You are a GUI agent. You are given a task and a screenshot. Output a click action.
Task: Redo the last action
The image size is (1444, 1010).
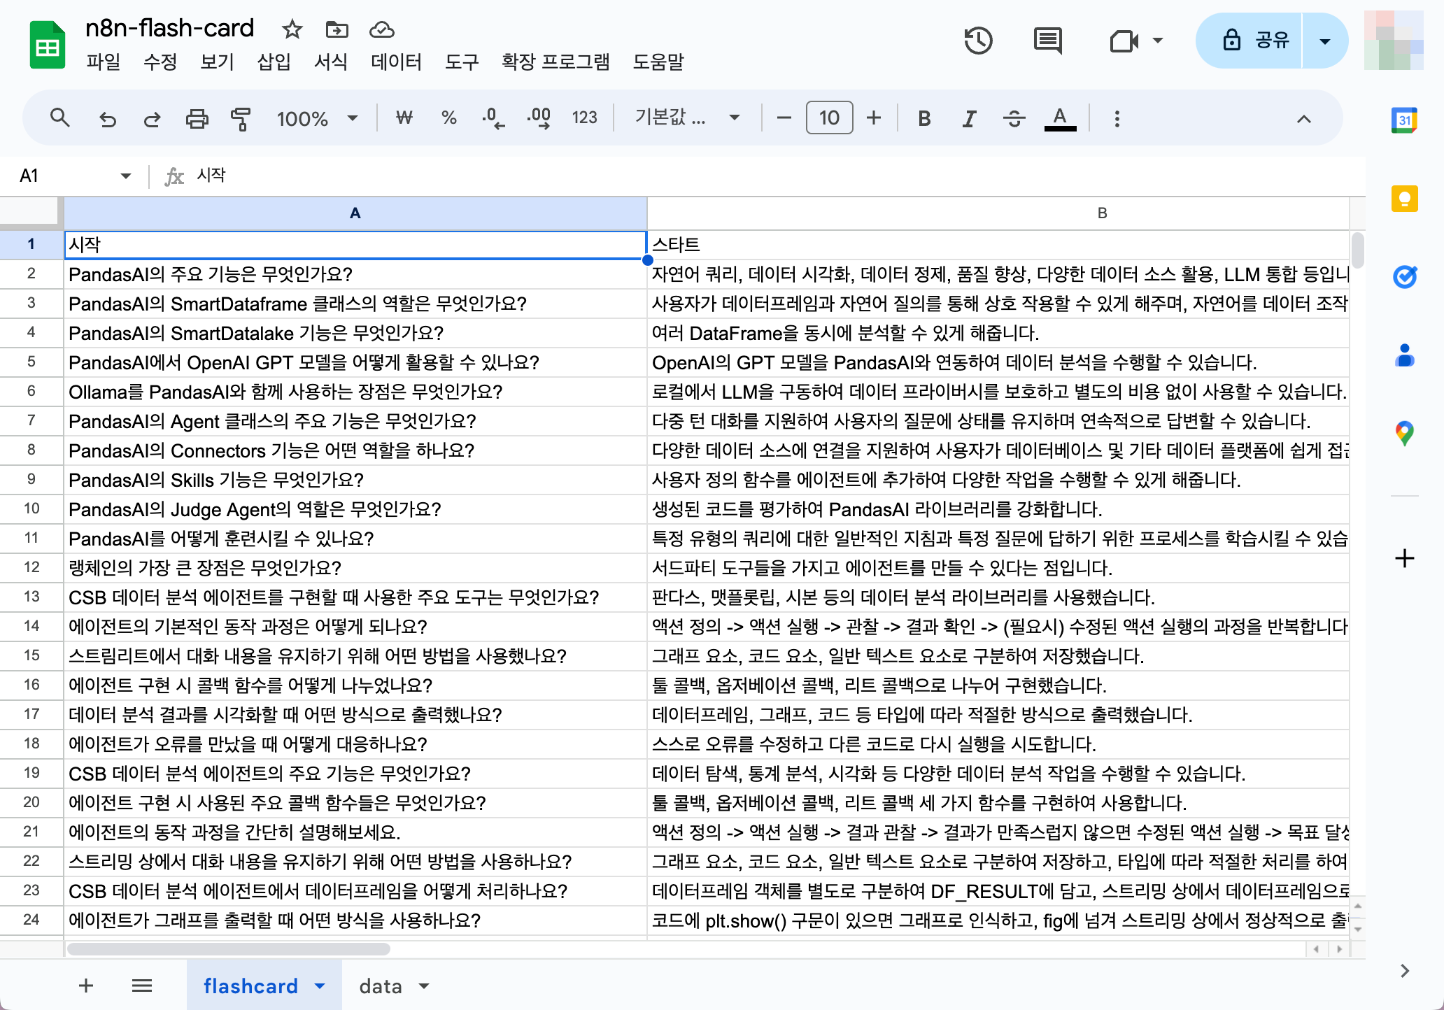click(152, 119)
